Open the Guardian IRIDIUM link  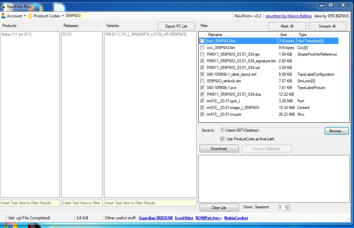click(x=156, y=218)
